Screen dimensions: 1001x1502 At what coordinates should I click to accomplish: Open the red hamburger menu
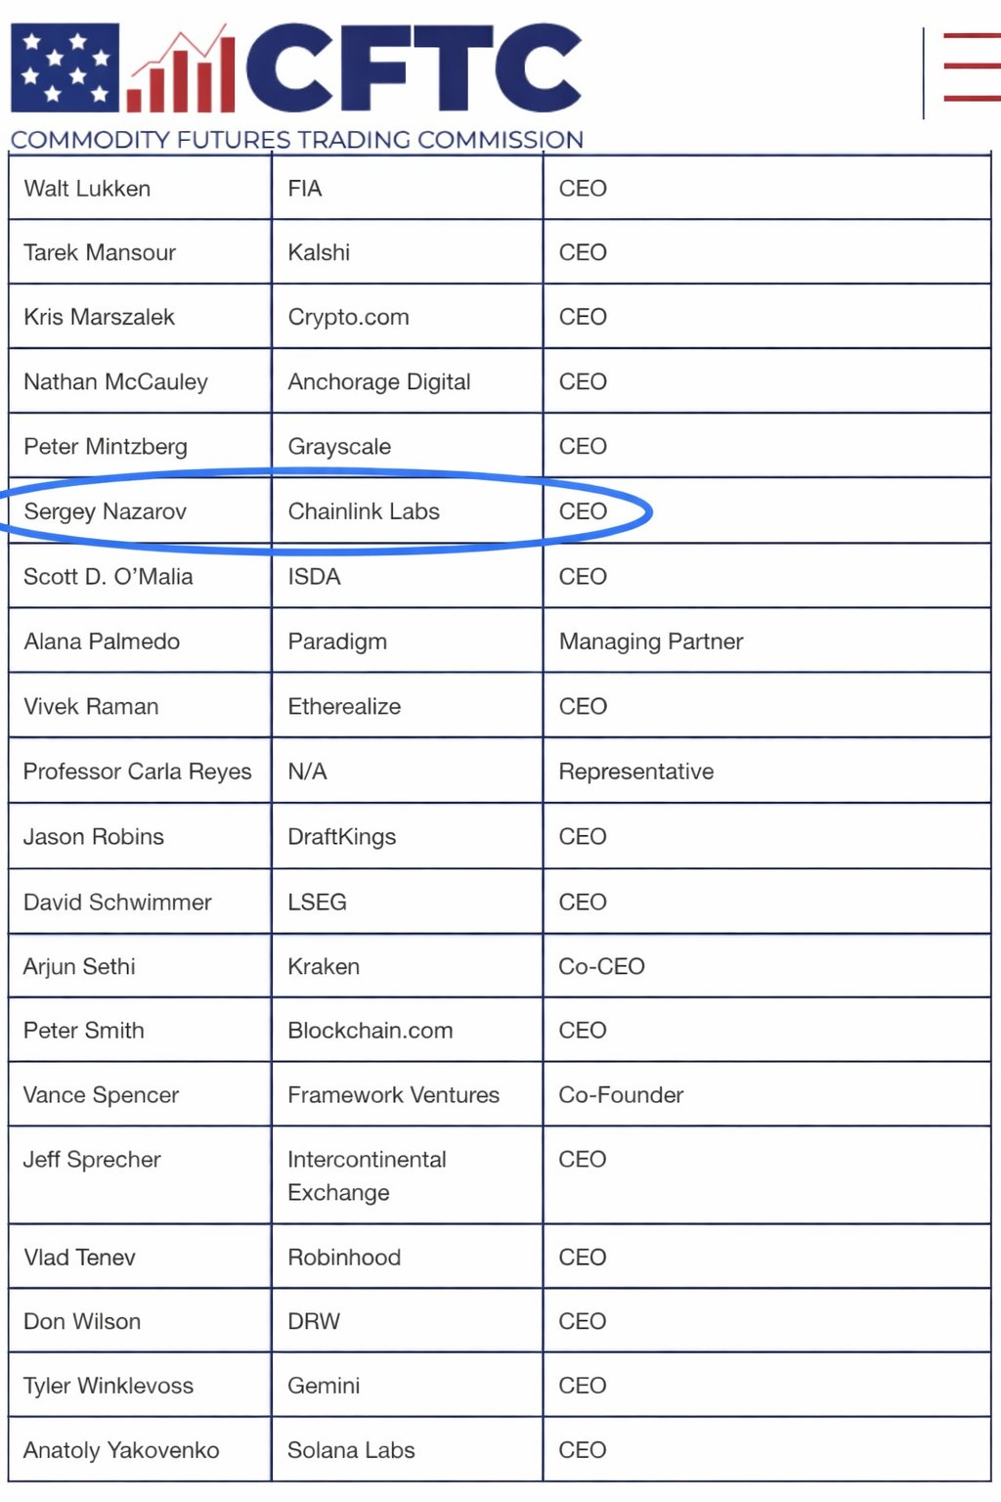972,67
